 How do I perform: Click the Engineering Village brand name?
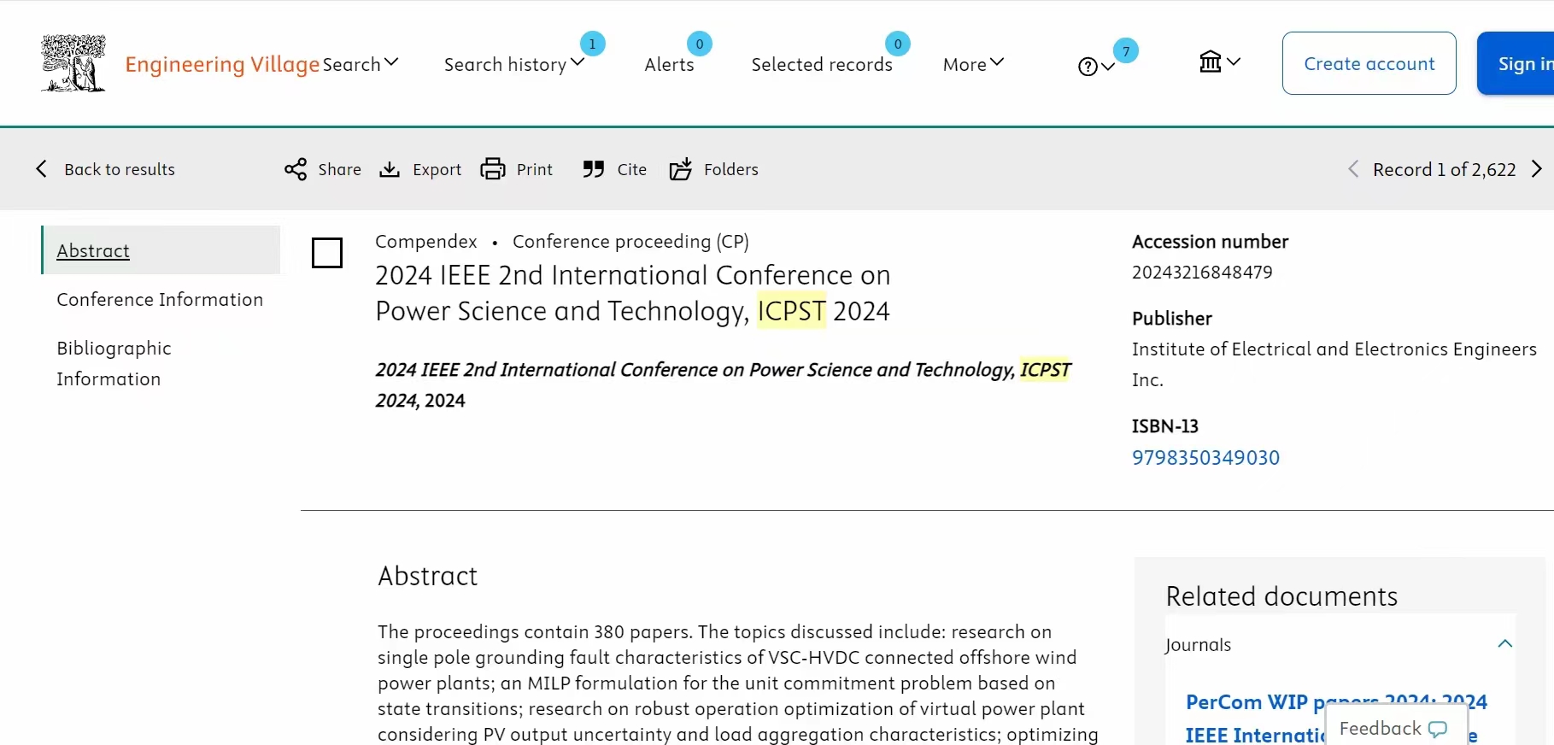(222, 64)
